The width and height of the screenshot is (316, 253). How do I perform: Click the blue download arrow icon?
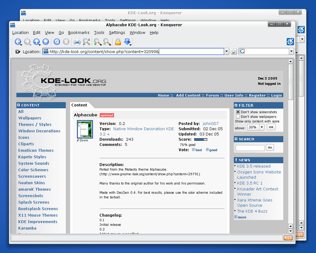127,42
